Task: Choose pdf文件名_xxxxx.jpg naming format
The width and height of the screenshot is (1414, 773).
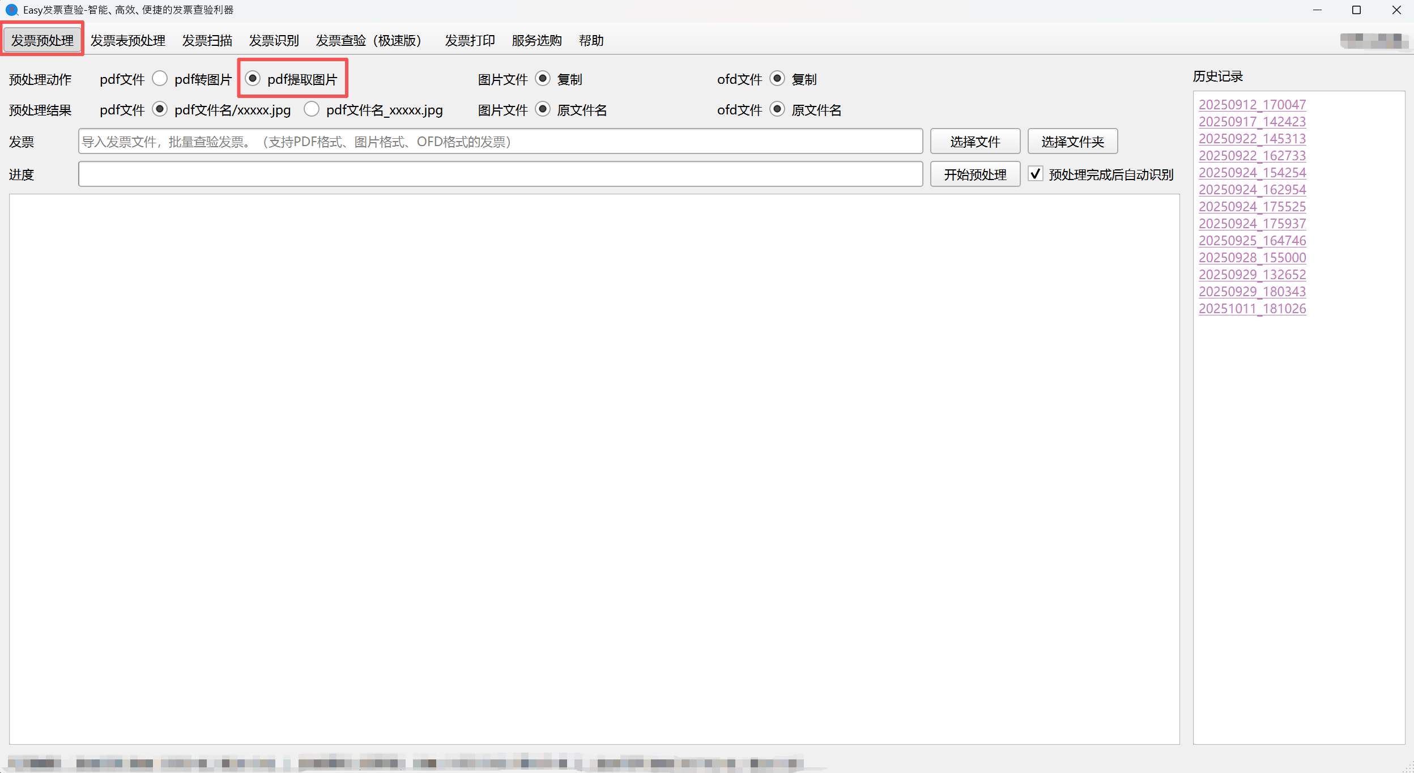Action: coord(312,109)
